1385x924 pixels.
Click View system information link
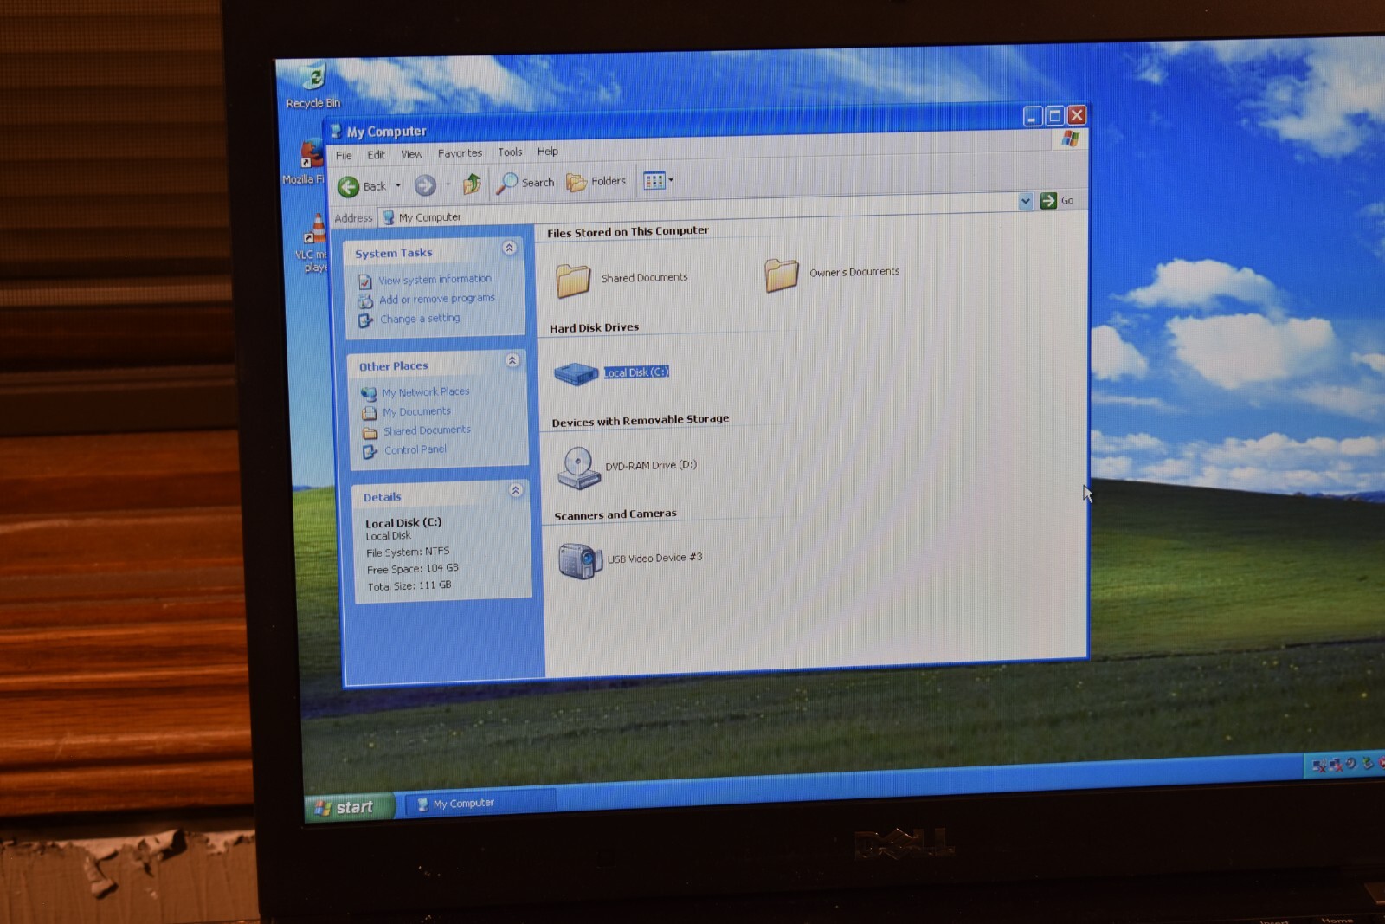(x=435, y=279)
